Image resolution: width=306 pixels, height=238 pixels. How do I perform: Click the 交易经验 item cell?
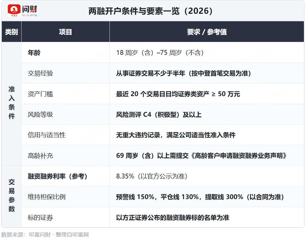click(66, 73)
